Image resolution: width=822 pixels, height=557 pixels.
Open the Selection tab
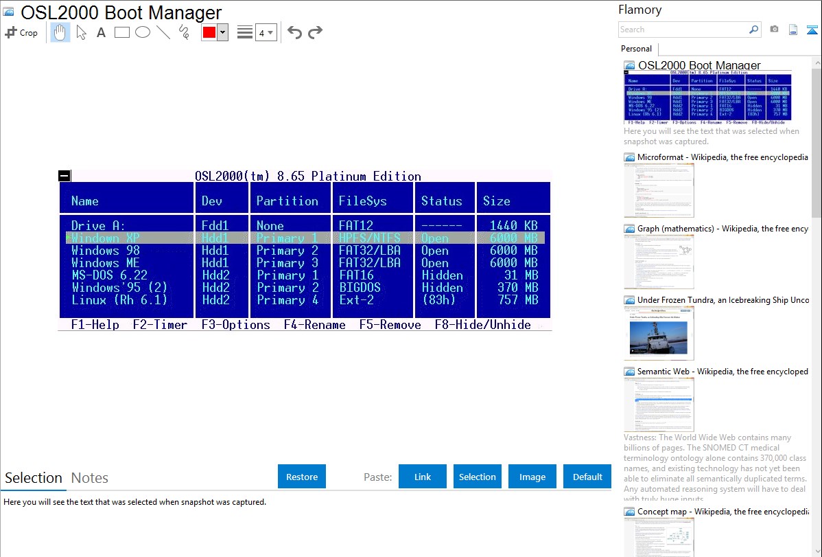34,478
